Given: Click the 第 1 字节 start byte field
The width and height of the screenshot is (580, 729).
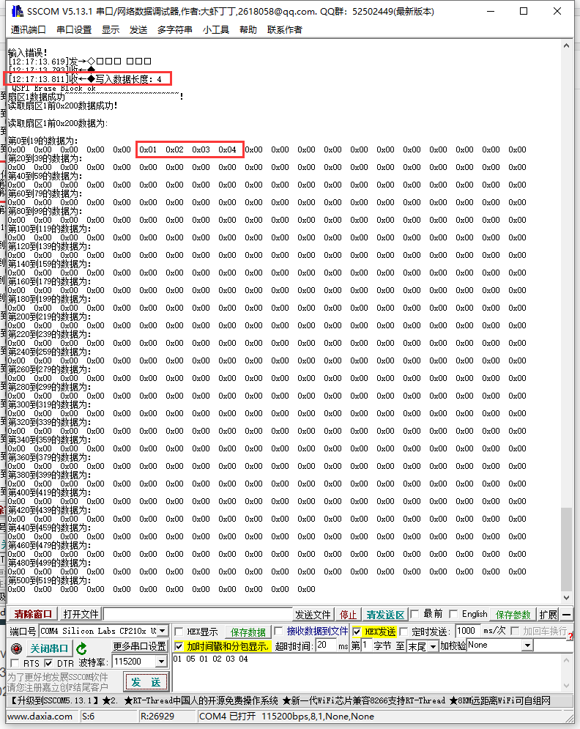Looking at the screenshot, I should [x=366, y=645].
